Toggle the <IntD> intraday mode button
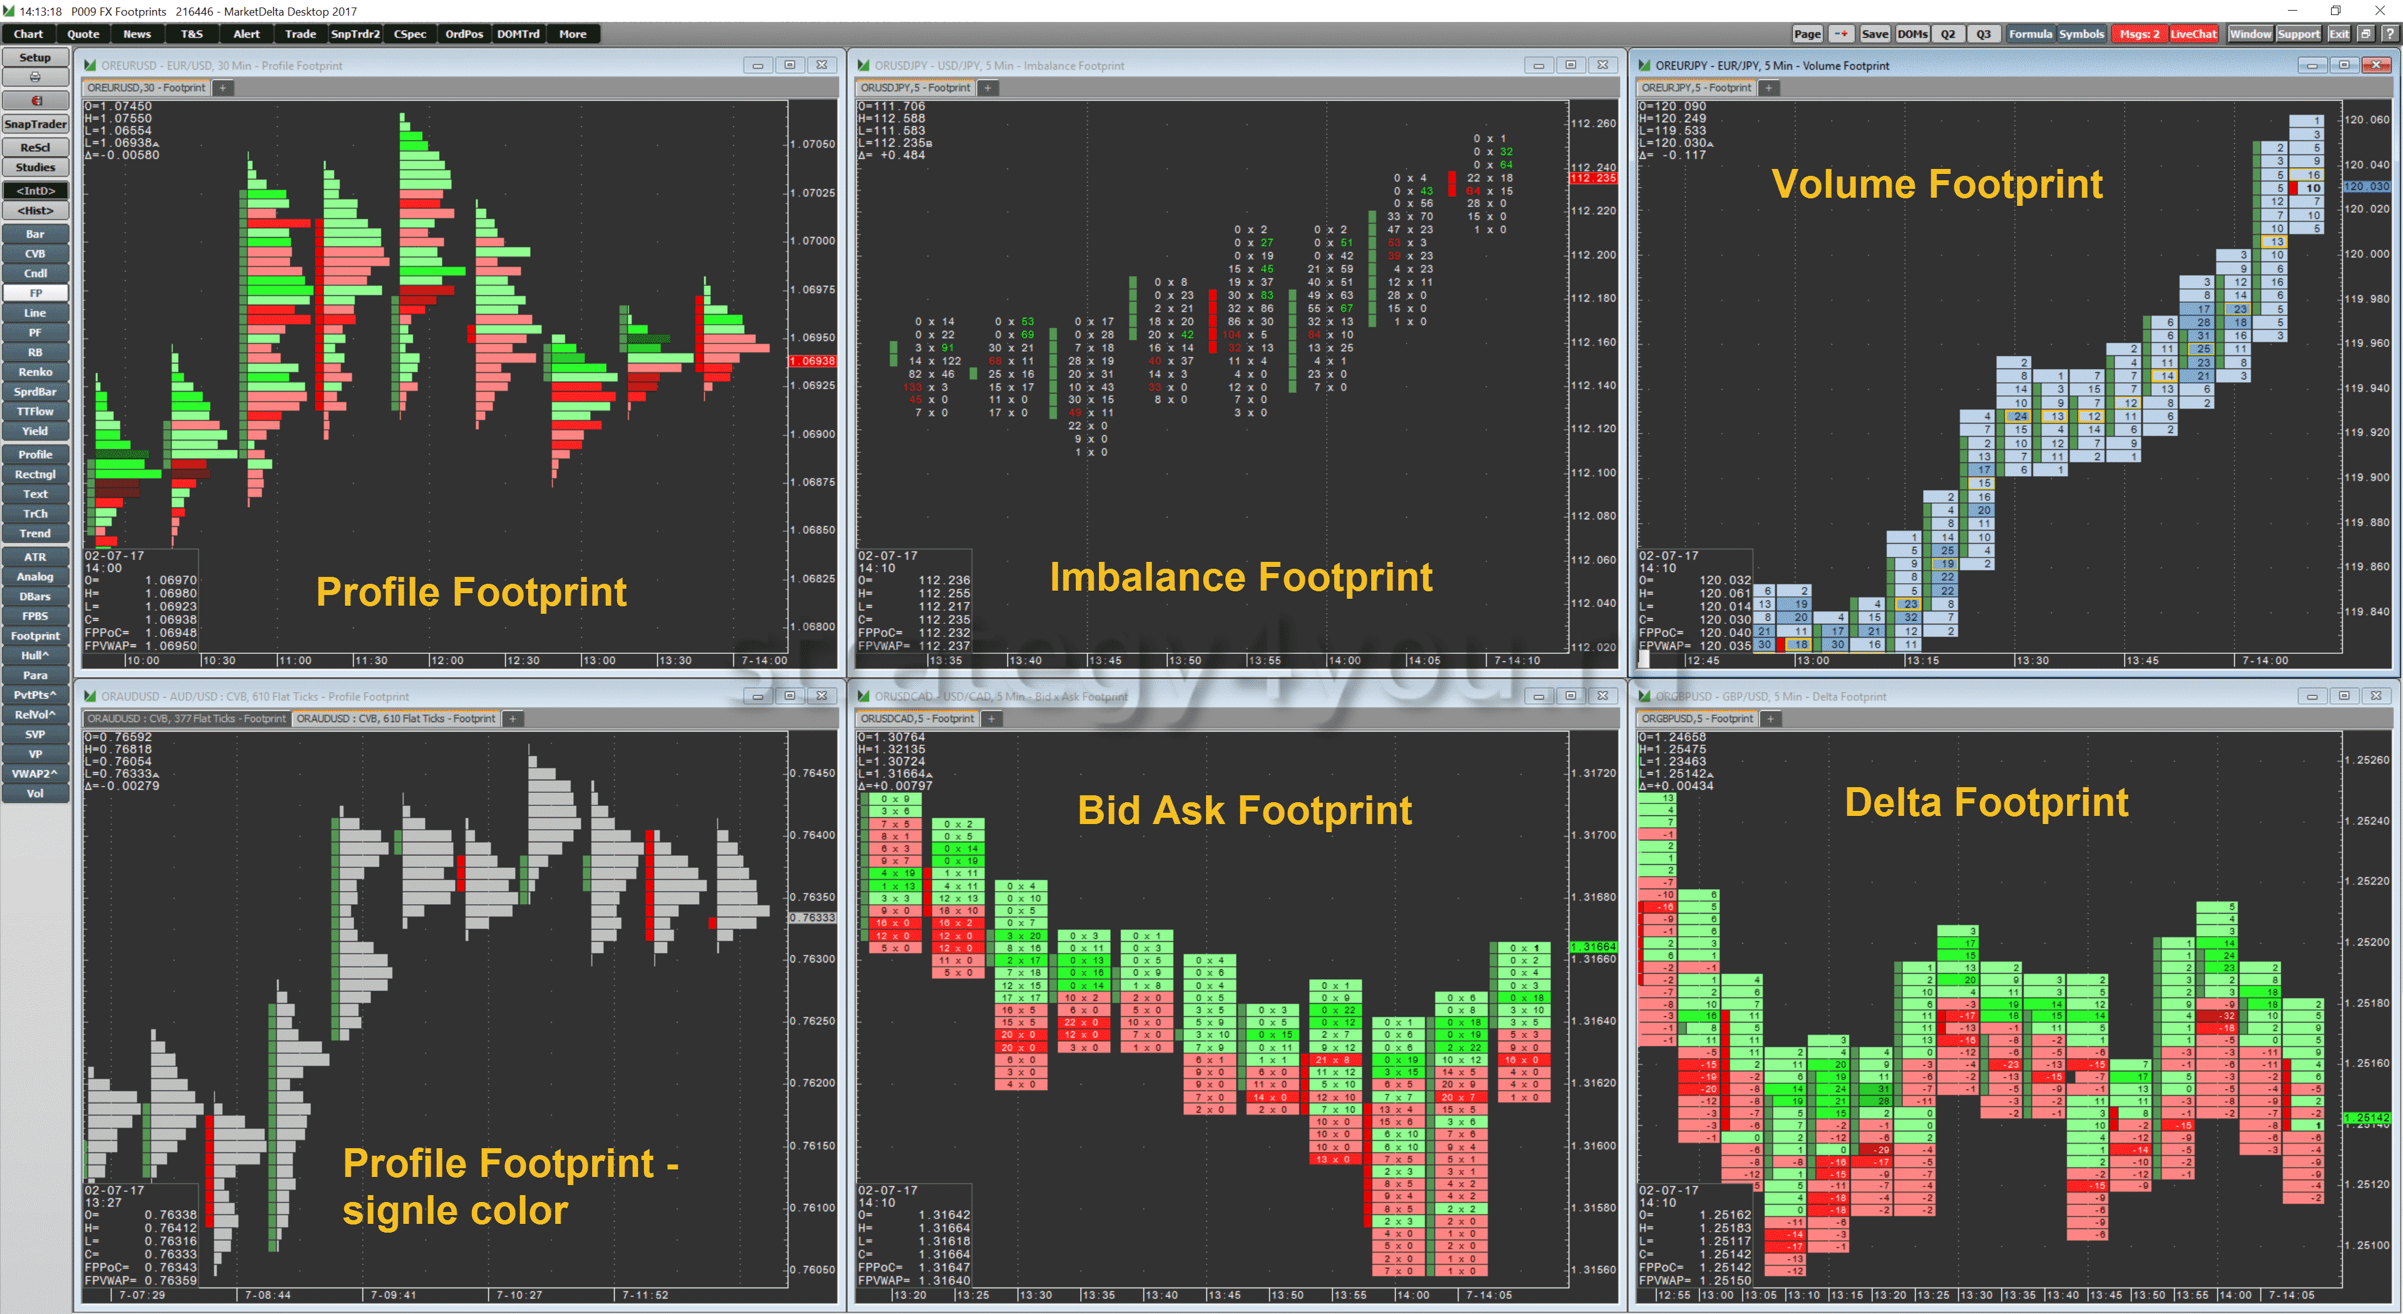Viewport: 2403px width, 1314px height. pyautogui.click(x=36, y=190)
